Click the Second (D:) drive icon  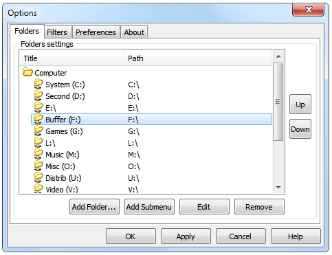pos(38,96)
